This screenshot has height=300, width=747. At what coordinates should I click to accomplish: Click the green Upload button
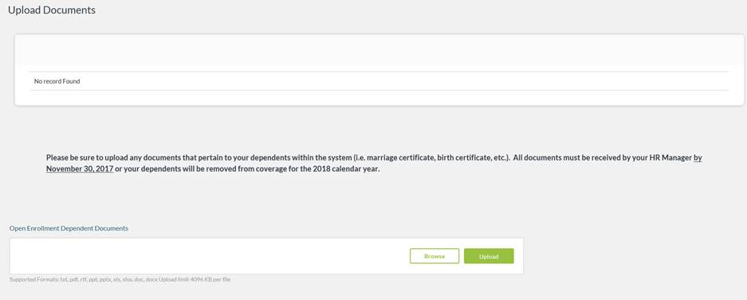(489, 256)
